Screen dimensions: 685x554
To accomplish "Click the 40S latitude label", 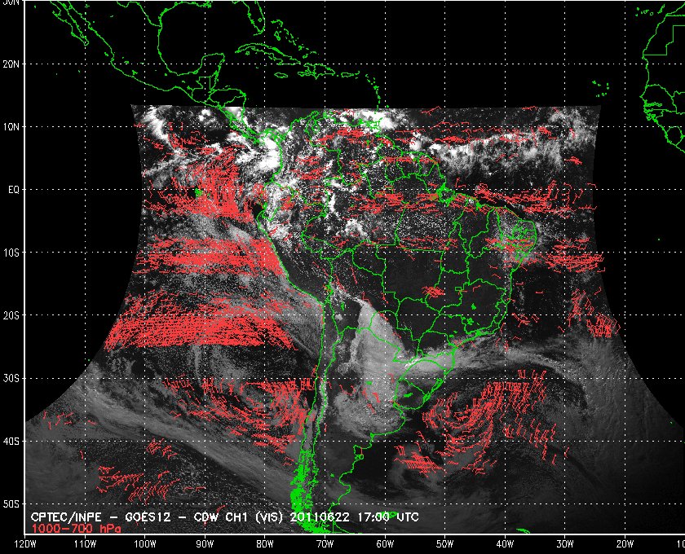I will tap(11, 442).
